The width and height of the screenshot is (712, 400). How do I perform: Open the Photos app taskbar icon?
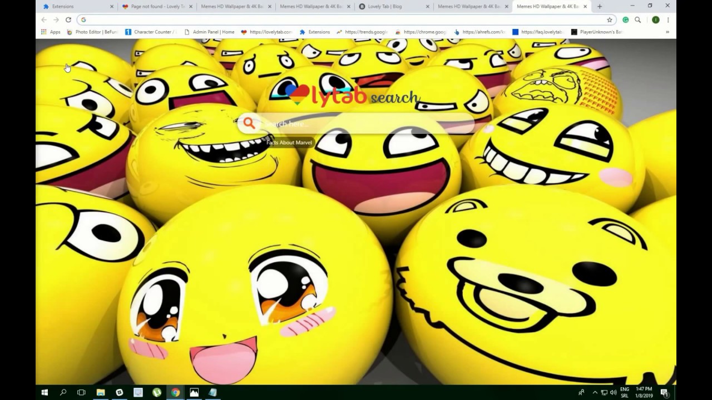[x=194, y=392]
